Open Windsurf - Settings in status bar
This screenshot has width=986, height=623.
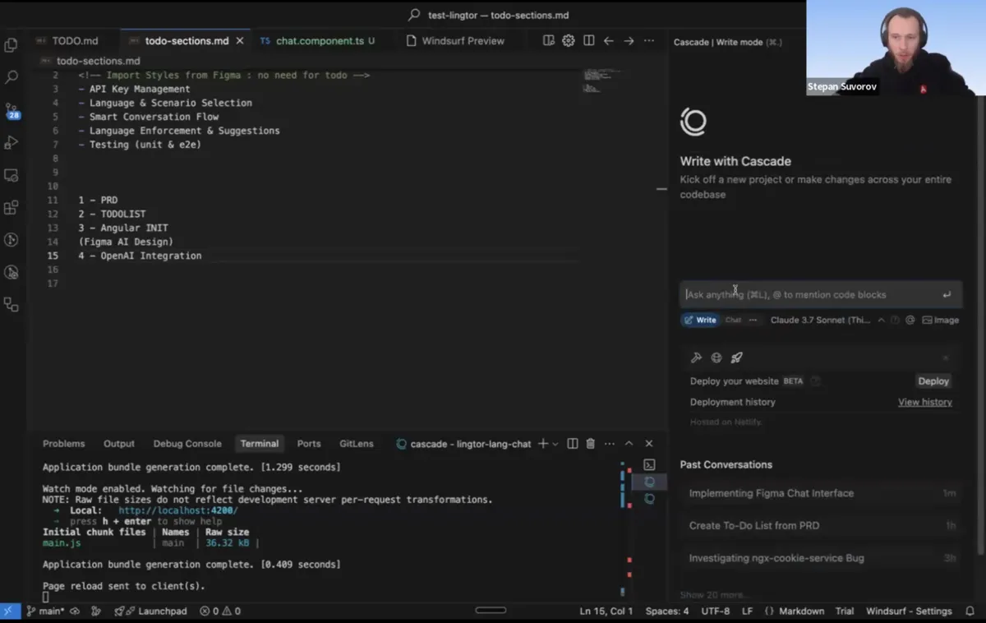tap(909, 611)
